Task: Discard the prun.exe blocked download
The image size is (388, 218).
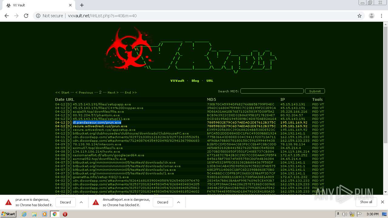Action: pyautogui.click(x=65, y=202)
